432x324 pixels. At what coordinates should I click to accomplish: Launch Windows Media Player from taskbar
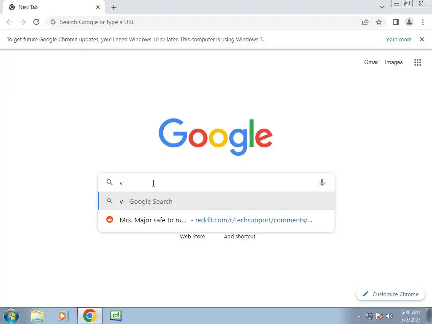(63, 316)
